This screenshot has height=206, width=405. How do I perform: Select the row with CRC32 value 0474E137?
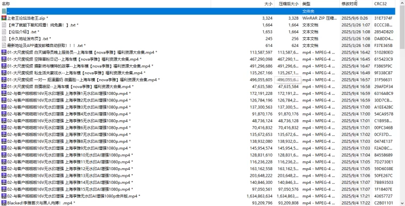197,141
